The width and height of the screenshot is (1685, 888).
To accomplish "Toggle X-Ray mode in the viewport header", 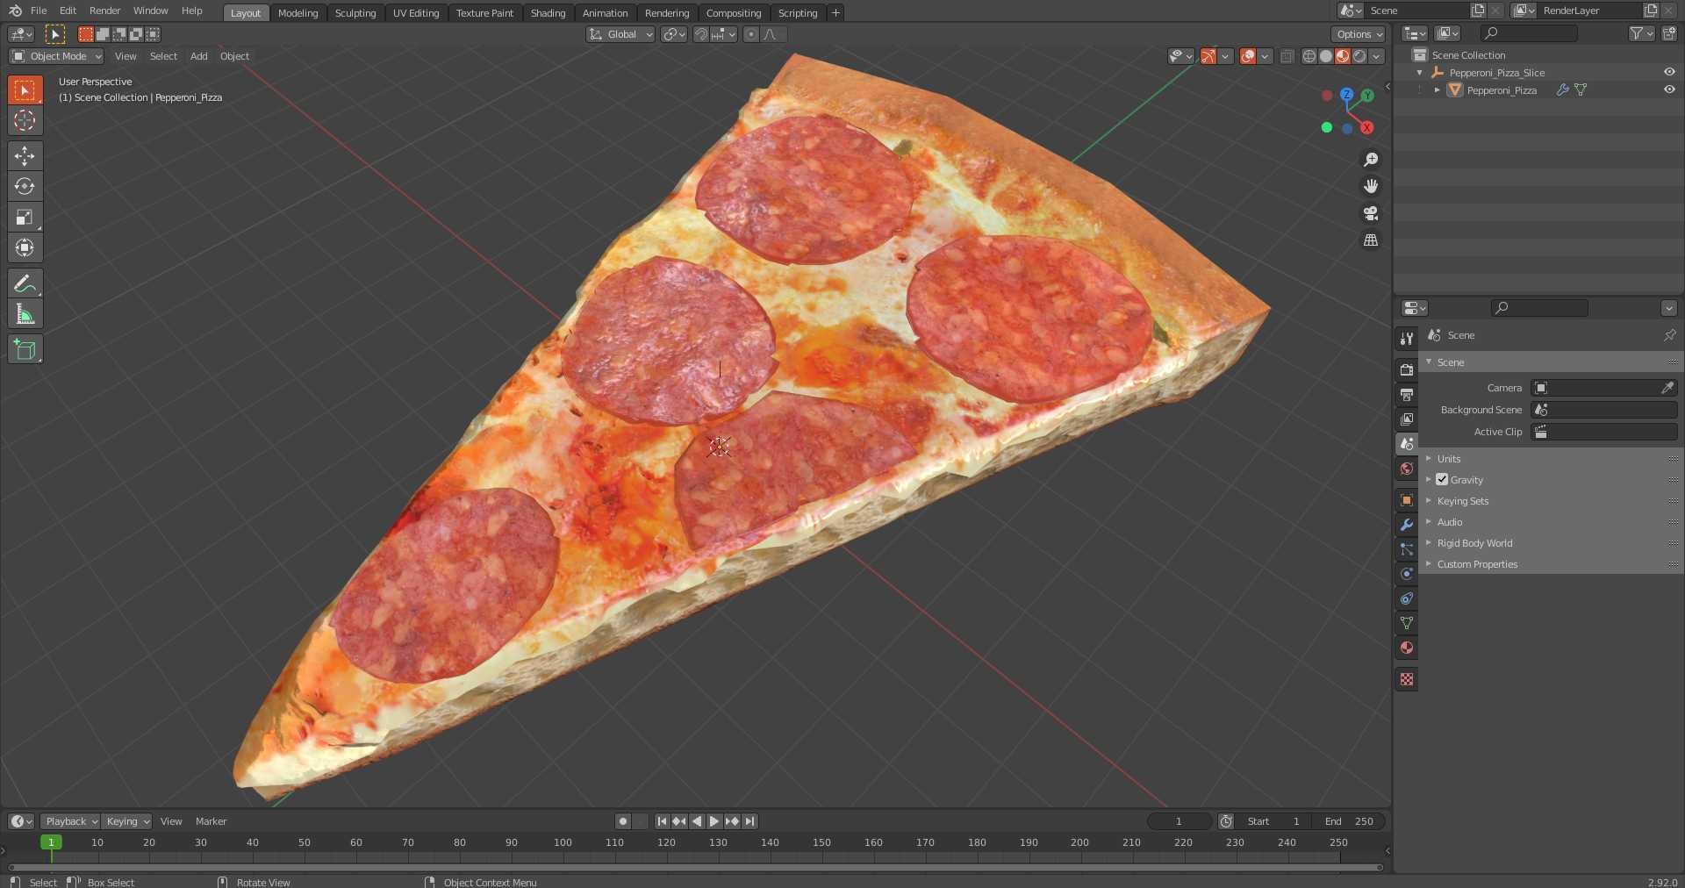I will pyautogui.click(x=1287, y=56).
